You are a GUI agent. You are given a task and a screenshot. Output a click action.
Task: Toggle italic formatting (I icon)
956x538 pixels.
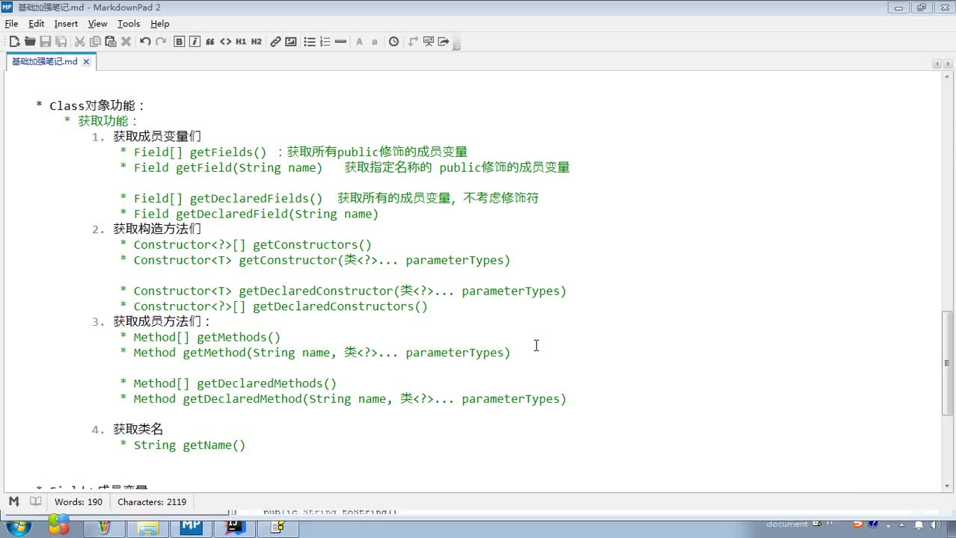[x=194, y=42]
